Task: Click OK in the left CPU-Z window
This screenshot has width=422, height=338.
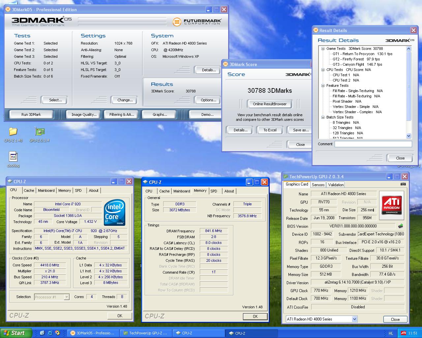Action: coord(120,316)
